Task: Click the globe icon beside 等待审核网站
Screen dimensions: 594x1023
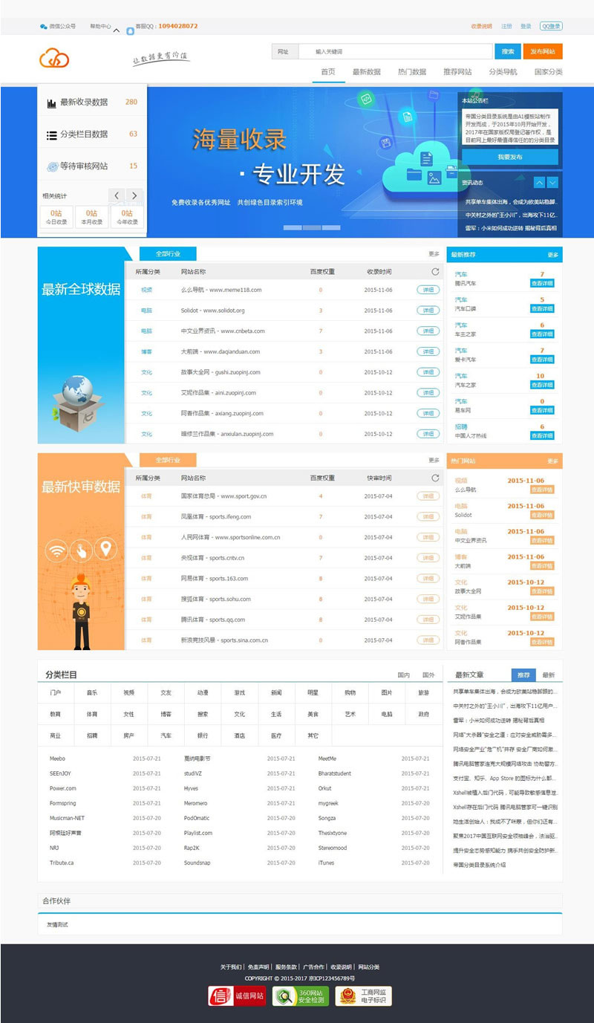Action: pos(52,166)
